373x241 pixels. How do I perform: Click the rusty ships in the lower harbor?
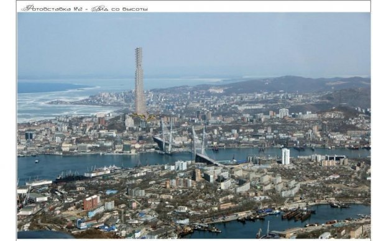point(296,215)
